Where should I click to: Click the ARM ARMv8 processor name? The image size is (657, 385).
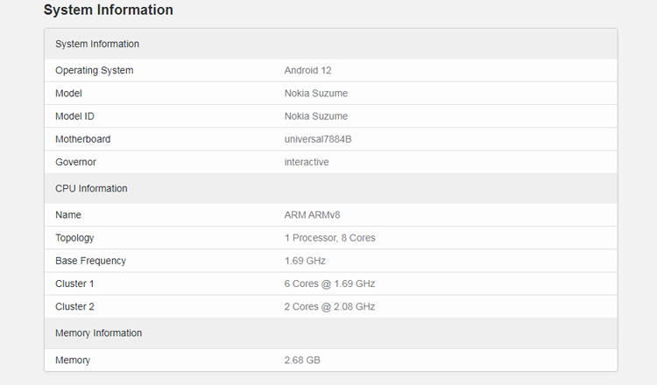(314, 214)
